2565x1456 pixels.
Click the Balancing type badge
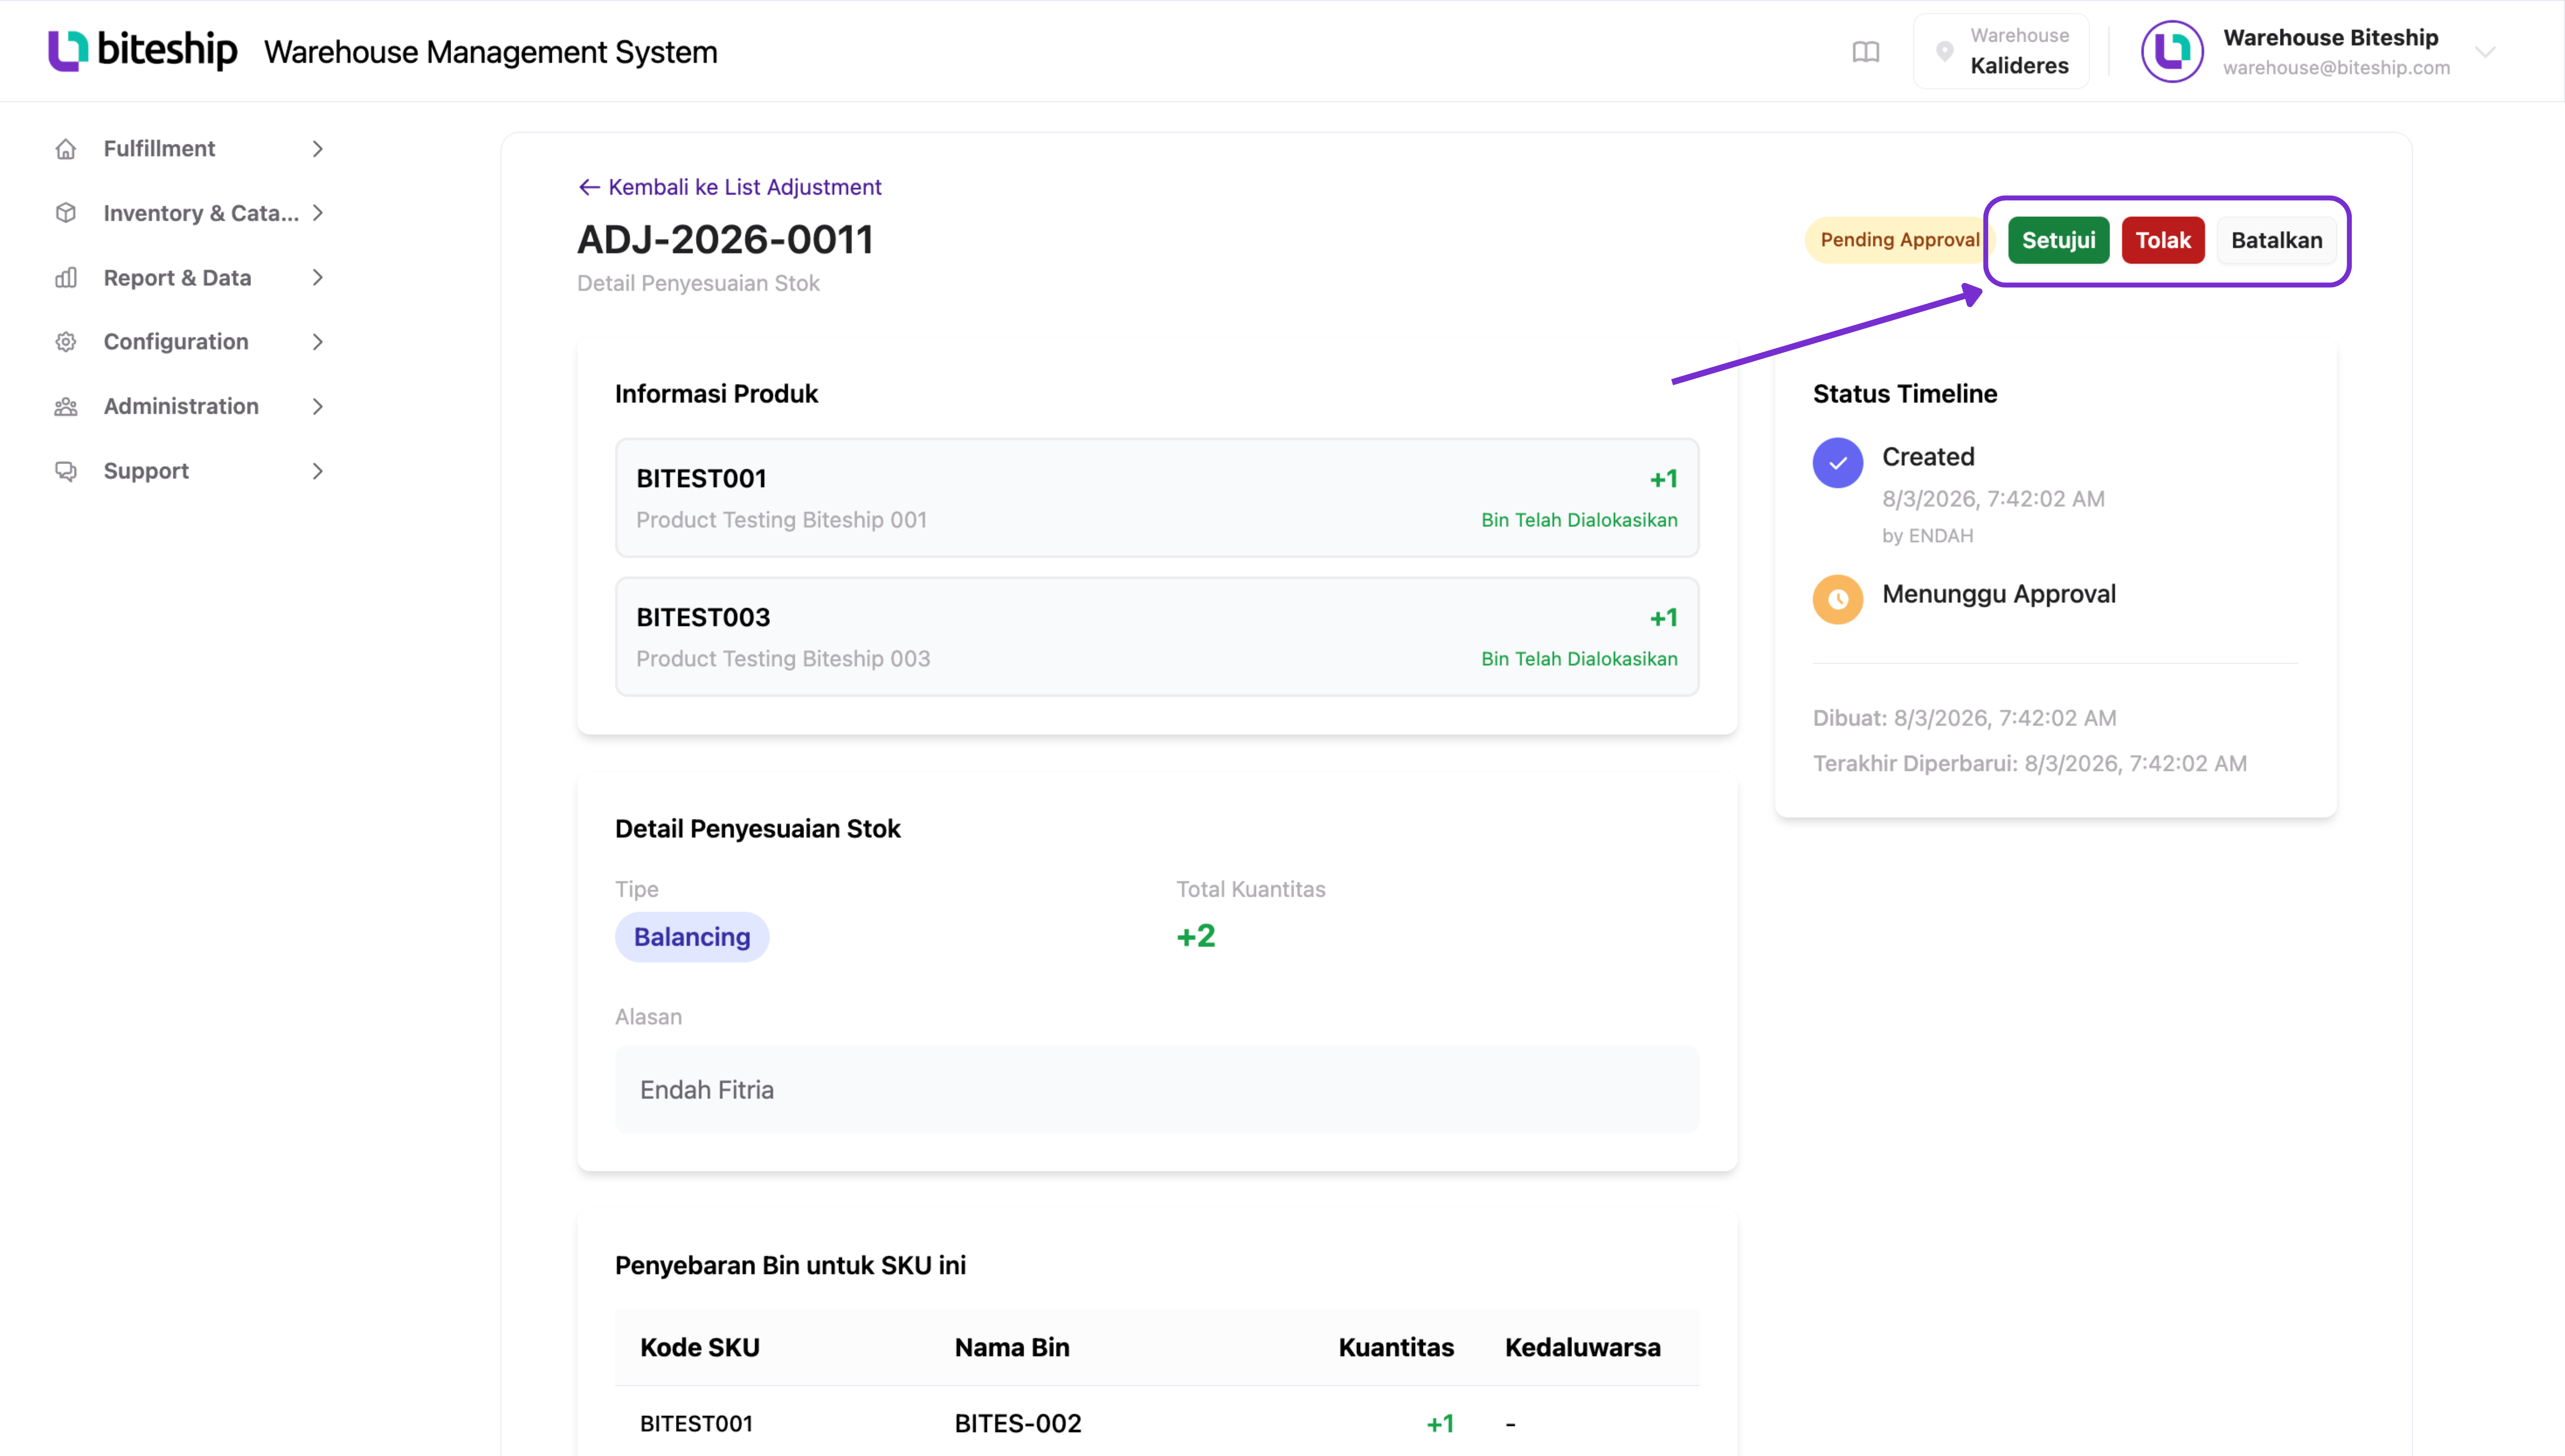[692, 937]
